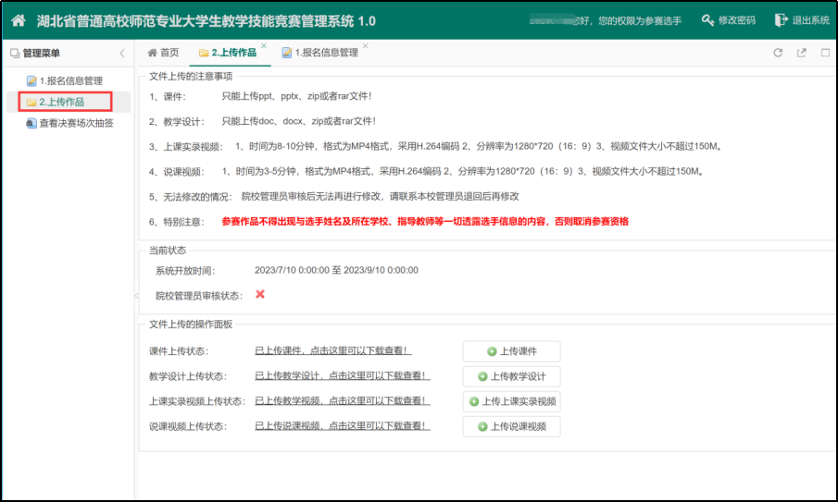Click the 上传教学设计 button

coord(511,376)
